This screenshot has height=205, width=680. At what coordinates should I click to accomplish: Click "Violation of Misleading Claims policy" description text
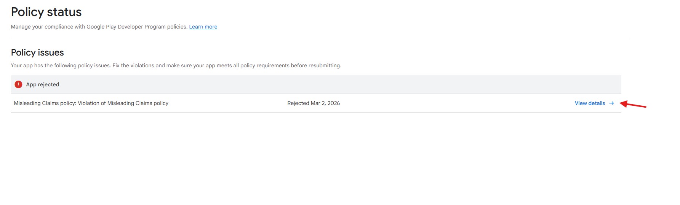point(123,103)
